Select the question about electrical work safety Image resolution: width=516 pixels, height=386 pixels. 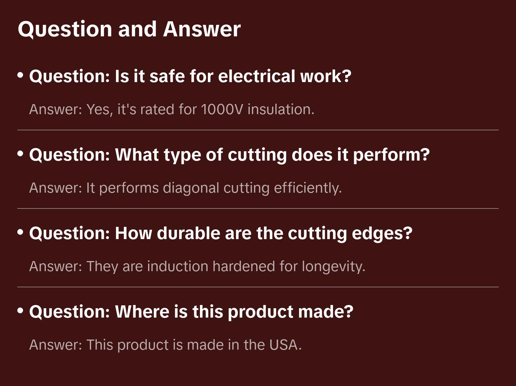tap(190, 76)
